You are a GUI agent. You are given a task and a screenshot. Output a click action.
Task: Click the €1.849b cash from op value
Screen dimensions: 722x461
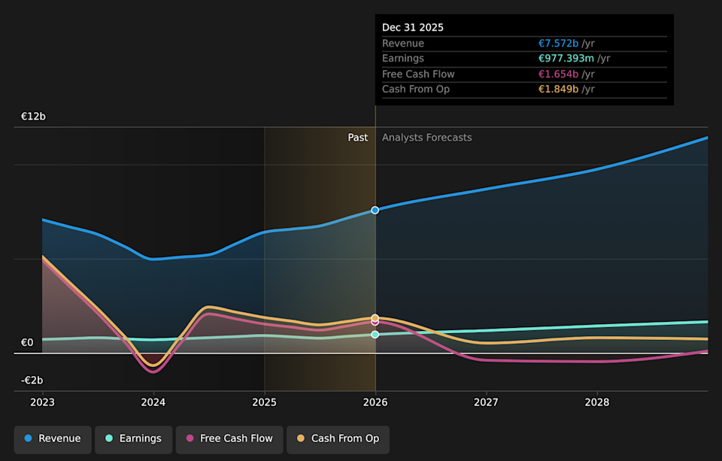click(x=559, y=89)
